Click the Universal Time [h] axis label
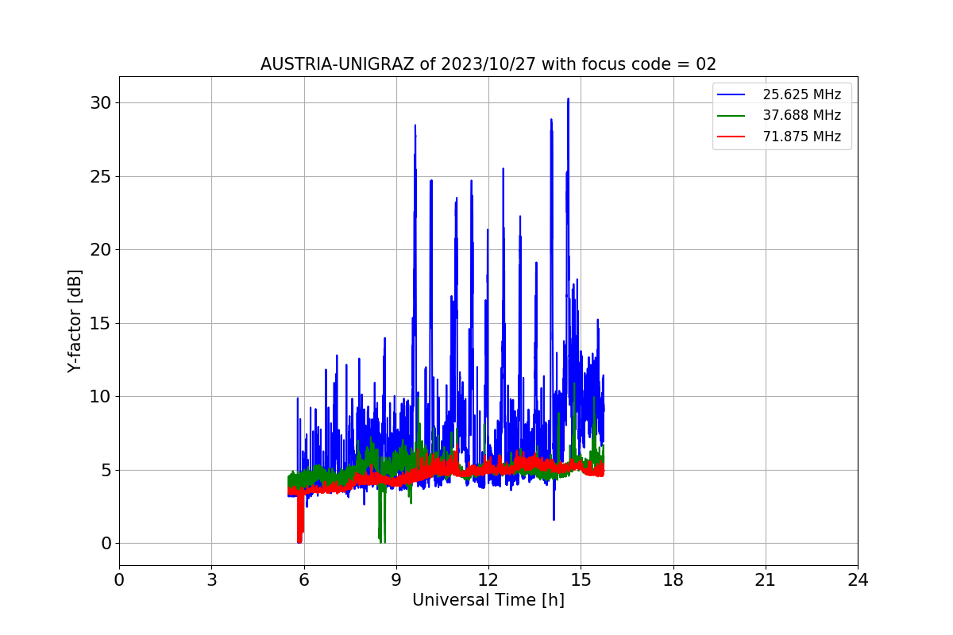Viewport: 953px width, 635px height. [488, 600]
